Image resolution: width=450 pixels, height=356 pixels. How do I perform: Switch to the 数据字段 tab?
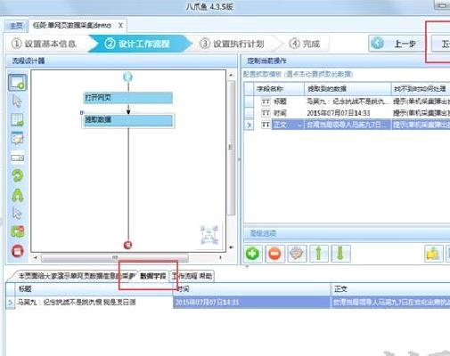coord(153,276)
